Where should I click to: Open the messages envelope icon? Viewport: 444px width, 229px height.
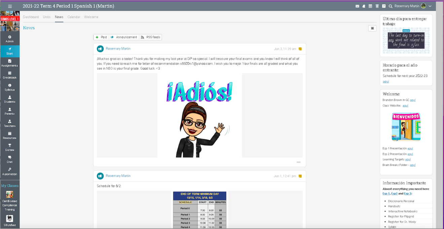tap(358, 6)
